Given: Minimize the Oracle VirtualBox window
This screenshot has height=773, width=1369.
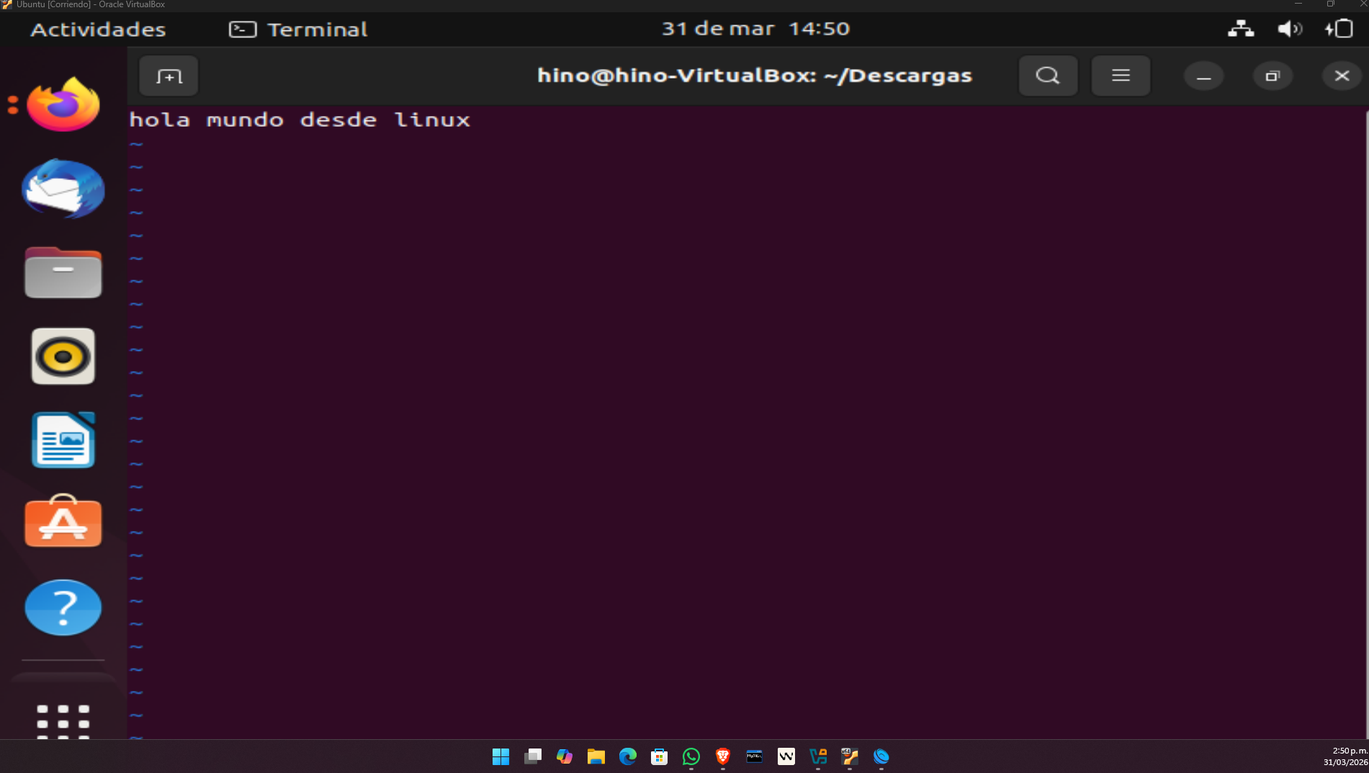Looking at the screenshot, I should 1298,4.
